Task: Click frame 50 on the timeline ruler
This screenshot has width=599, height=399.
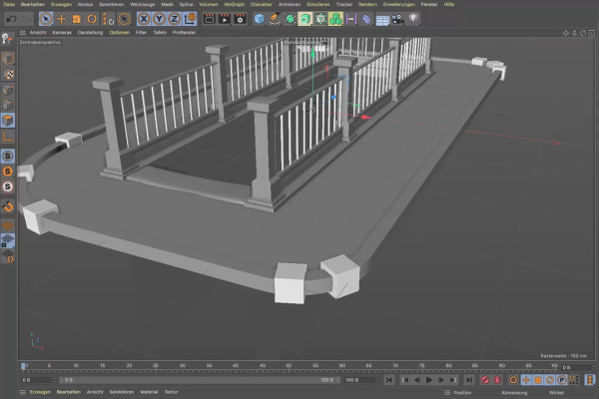Action: (289, 367)
